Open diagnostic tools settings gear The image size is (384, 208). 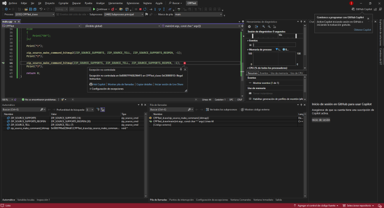coord(249,27)
